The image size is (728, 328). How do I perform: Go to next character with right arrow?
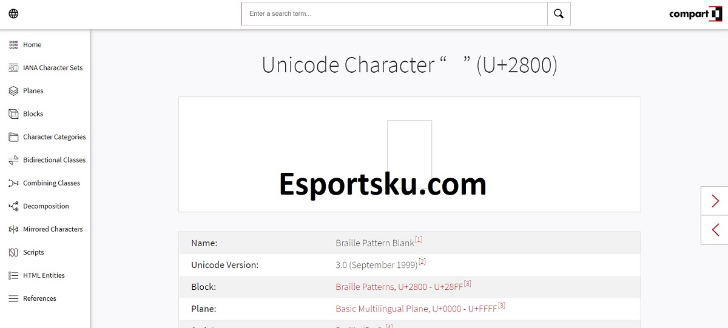click(x=715, y=201)
